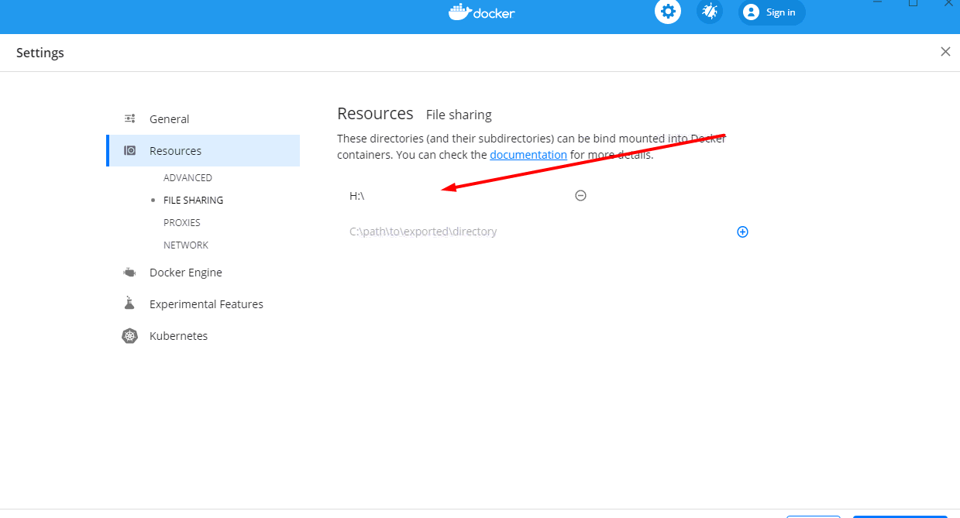Open the PROXIES subsection
Image resolution: width=960 pixels, height=518 pixels.
point(181,223)
